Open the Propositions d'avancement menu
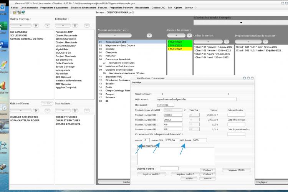288x192 pixels. click(54, 8)
